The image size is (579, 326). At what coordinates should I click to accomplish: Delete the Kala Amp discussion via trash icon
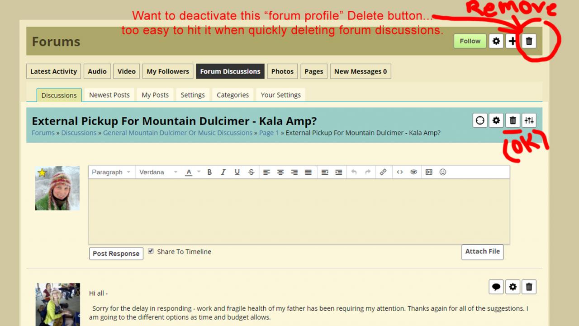point(513,120)
